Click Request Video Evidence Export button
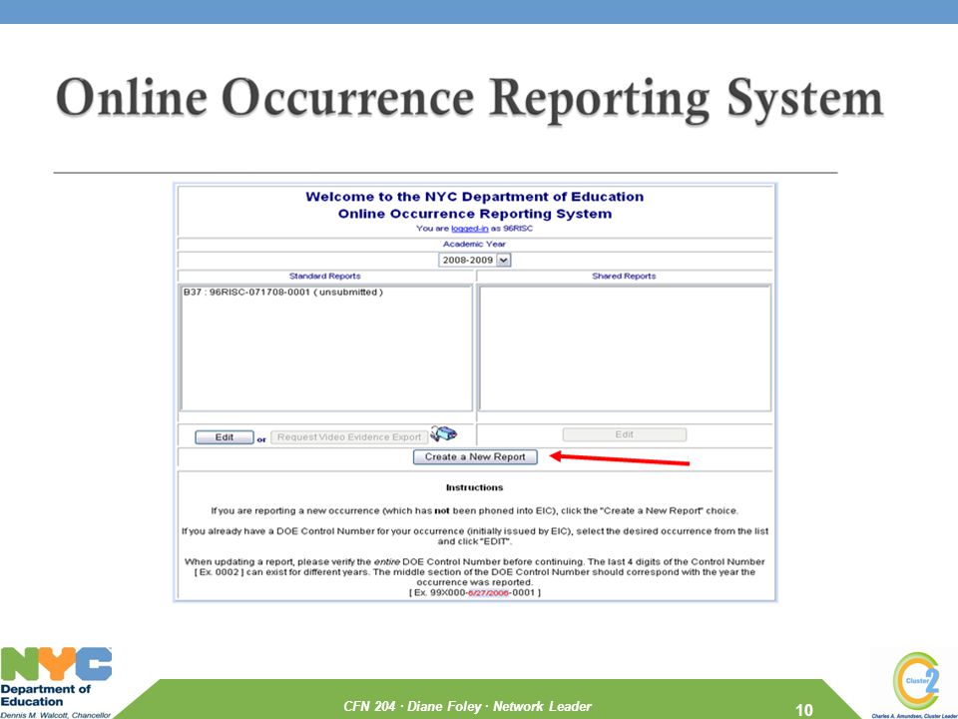958x719 pixels. 349,437
